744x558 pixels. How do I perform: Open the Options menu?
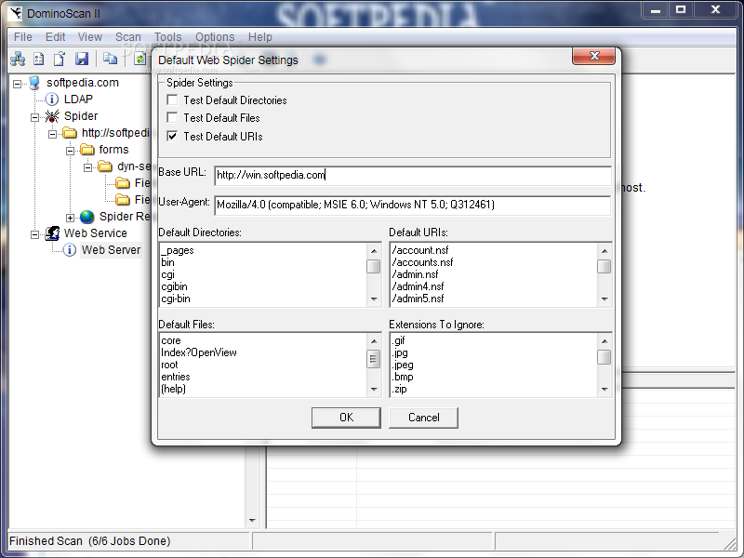click(x=215, y=37)
